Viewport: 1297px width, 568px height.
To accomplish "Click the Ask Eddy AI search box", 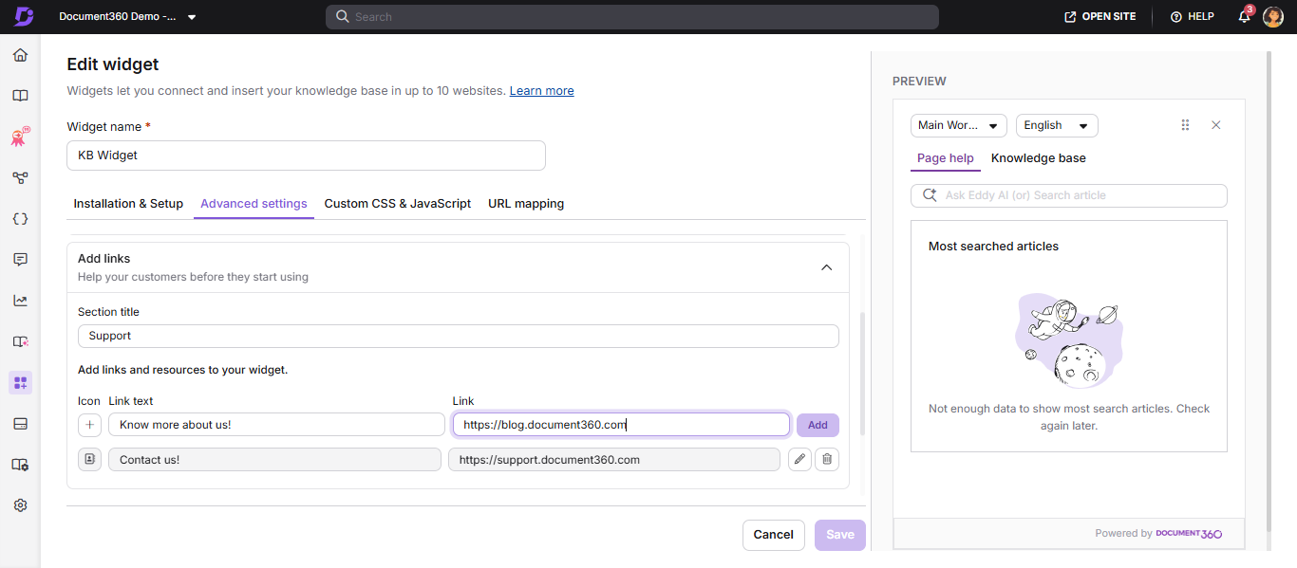I will coord(1069,195).
